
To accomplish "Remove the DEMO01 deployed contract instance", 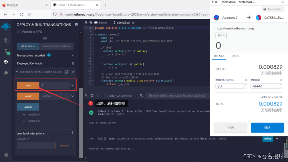I will point(73,72).
